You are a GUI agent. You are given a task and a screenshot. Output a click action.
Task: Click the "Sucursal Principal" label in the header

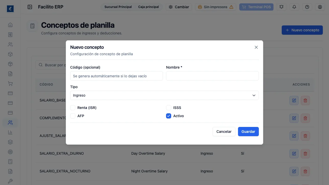click(x=118, y=7)
